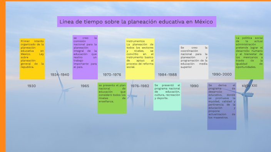Select the blue box 'Se deriva el programa'
The image size is (271, 152).
(222, 106)
